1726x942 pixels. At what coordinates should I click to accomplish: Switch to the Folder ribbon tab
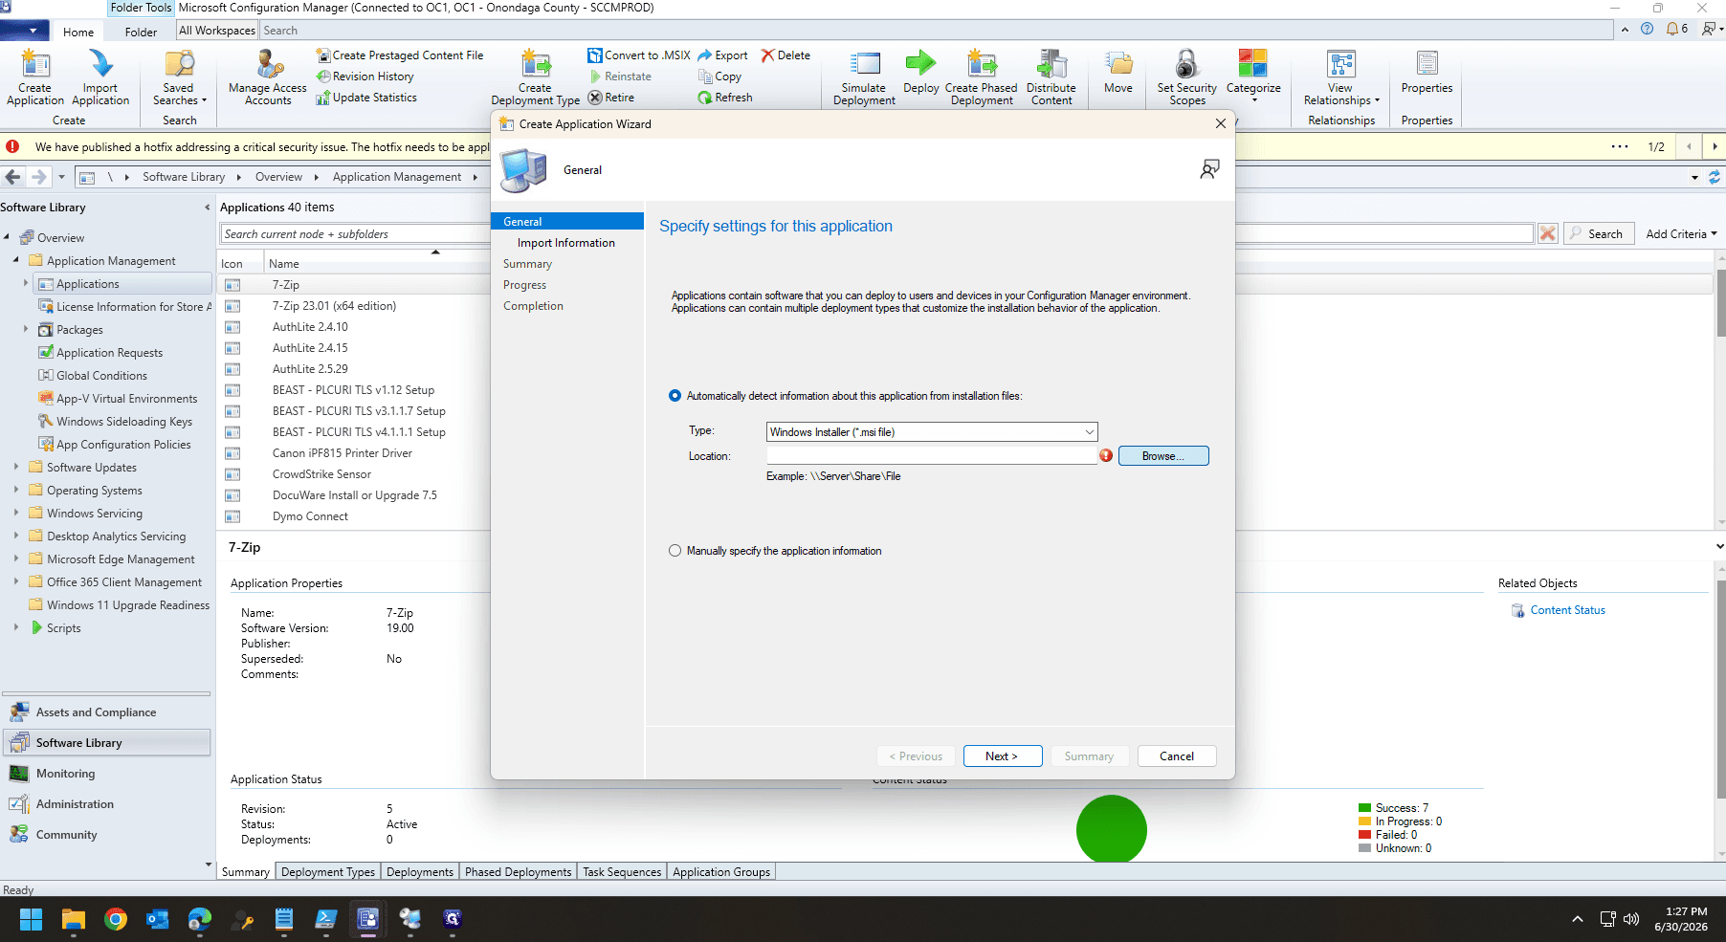point(141,32)
